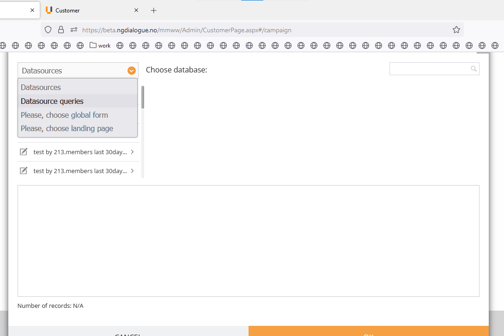Focus the database search field
504x336 pixels.
(x=434, y=69)
